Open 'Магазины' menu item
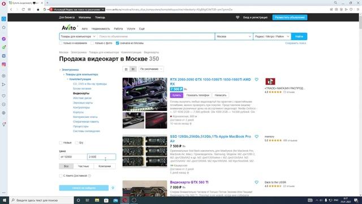362x204 pixels. point(85,18)
